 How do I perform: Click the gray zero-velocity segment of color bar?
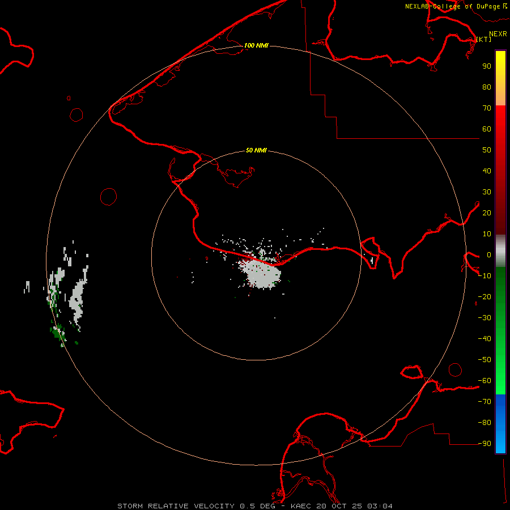500,251
